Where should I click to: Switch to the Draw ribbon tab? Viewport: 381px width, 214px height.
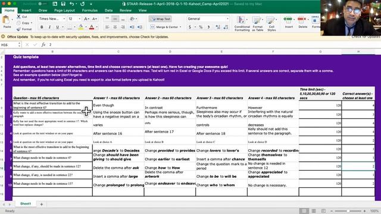pos(43,11)
